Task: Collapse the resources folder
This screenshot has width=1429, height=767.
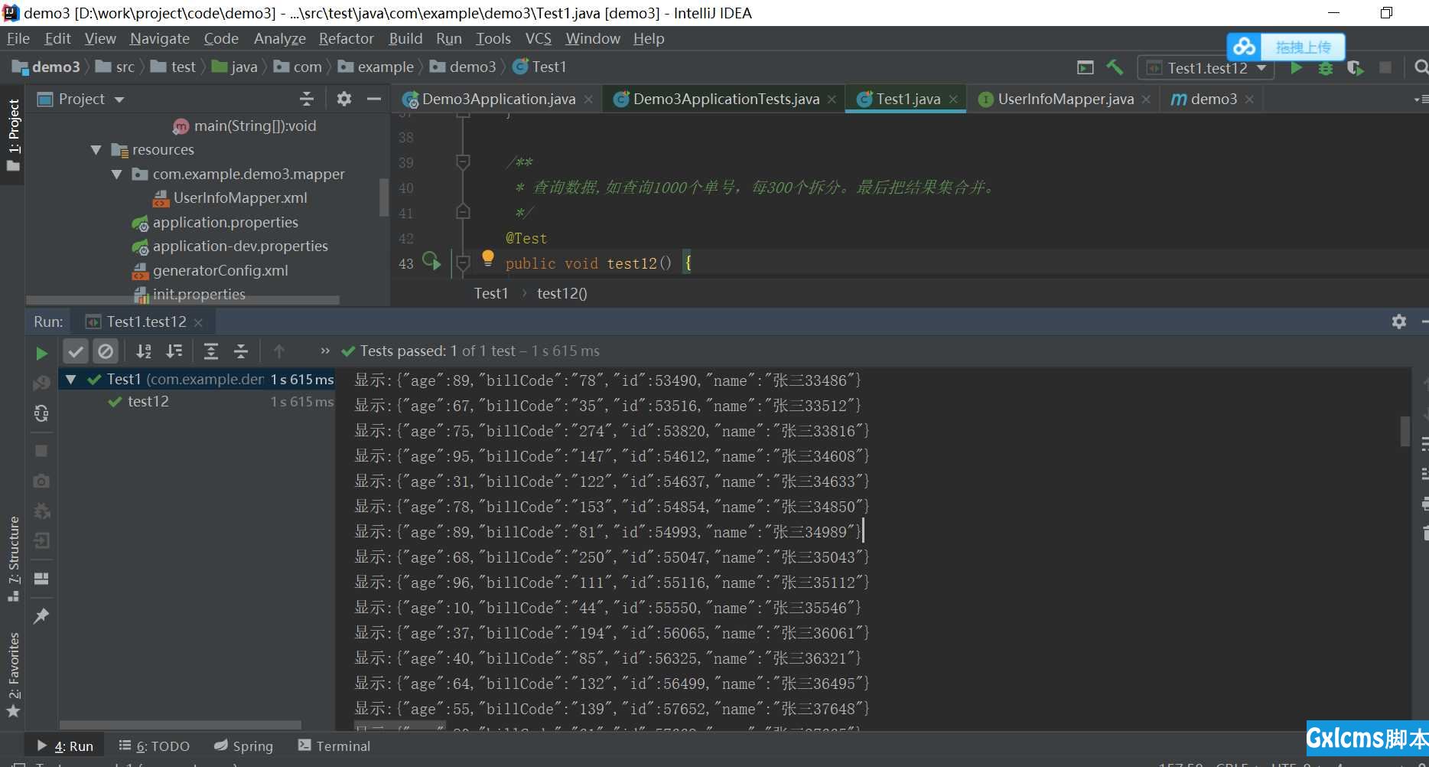Action: [x=96, y=150]
